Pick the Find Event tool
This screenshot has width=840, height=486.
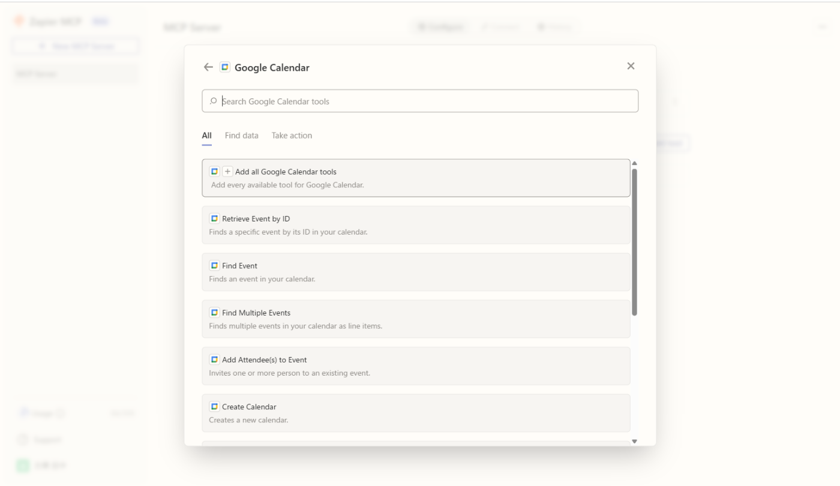[x=416, y=272]
